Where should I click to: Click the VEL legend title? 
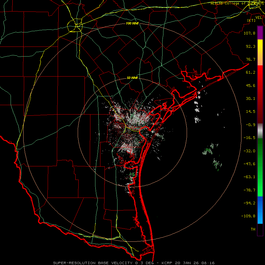259,18
